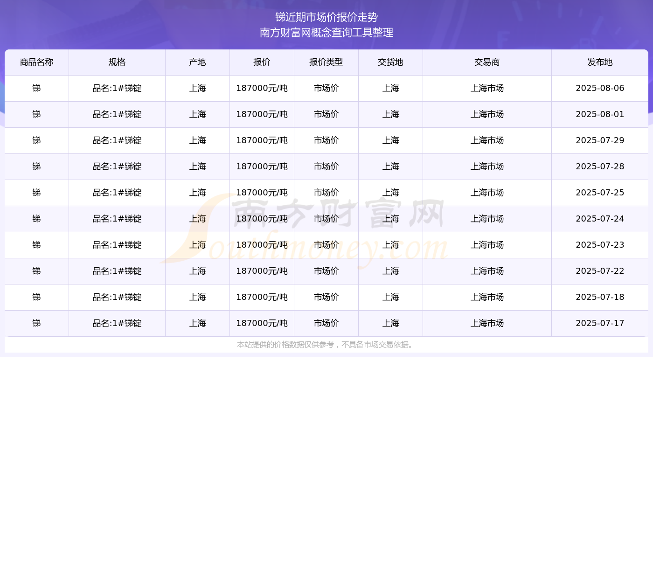Click 品名:1#锑锭 in the 2025-07-18 row
653x562 pixels.
click(117, 297)
